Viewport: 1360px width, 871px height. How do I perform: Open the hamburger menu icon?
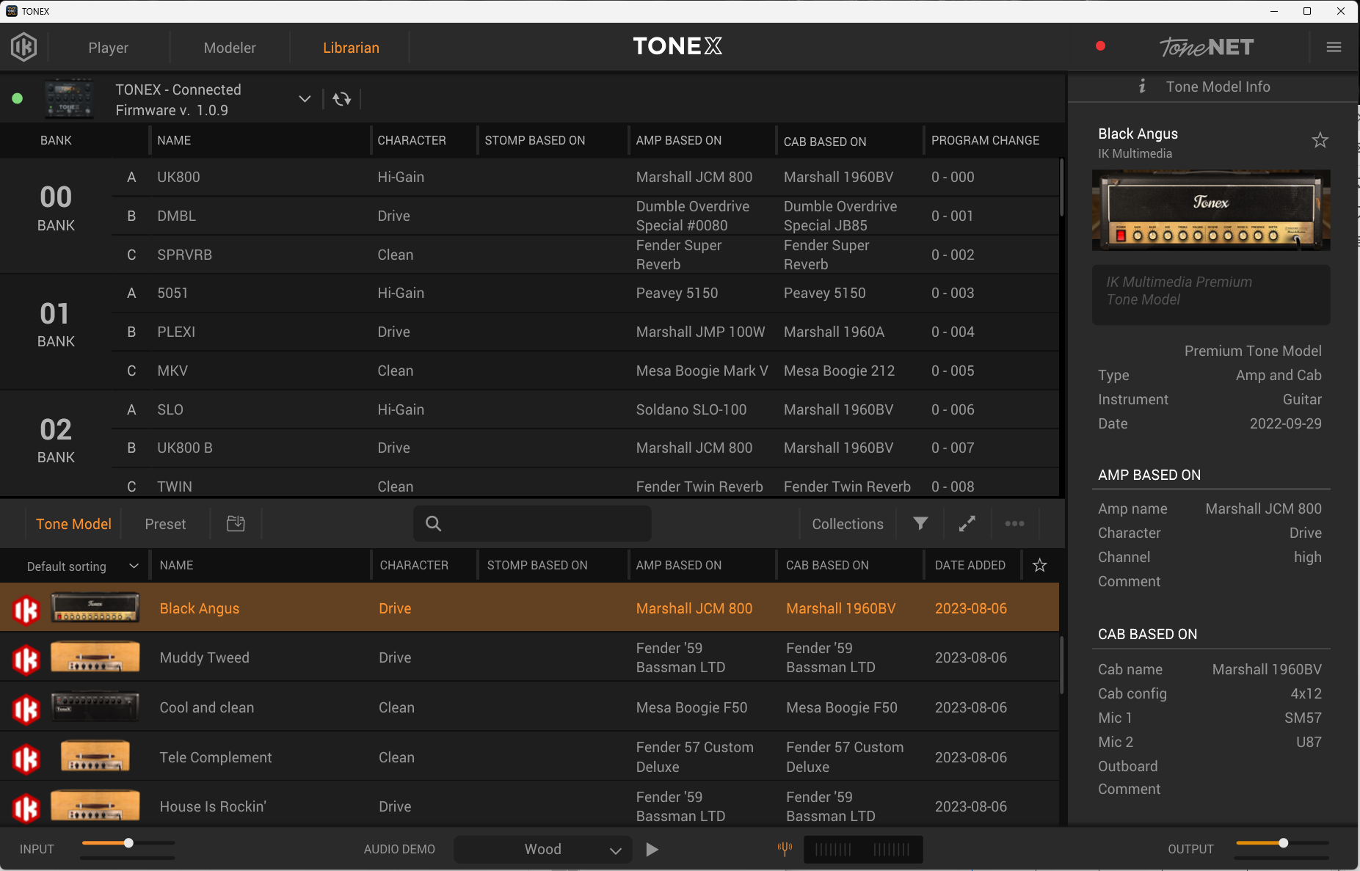point(1334,47)
